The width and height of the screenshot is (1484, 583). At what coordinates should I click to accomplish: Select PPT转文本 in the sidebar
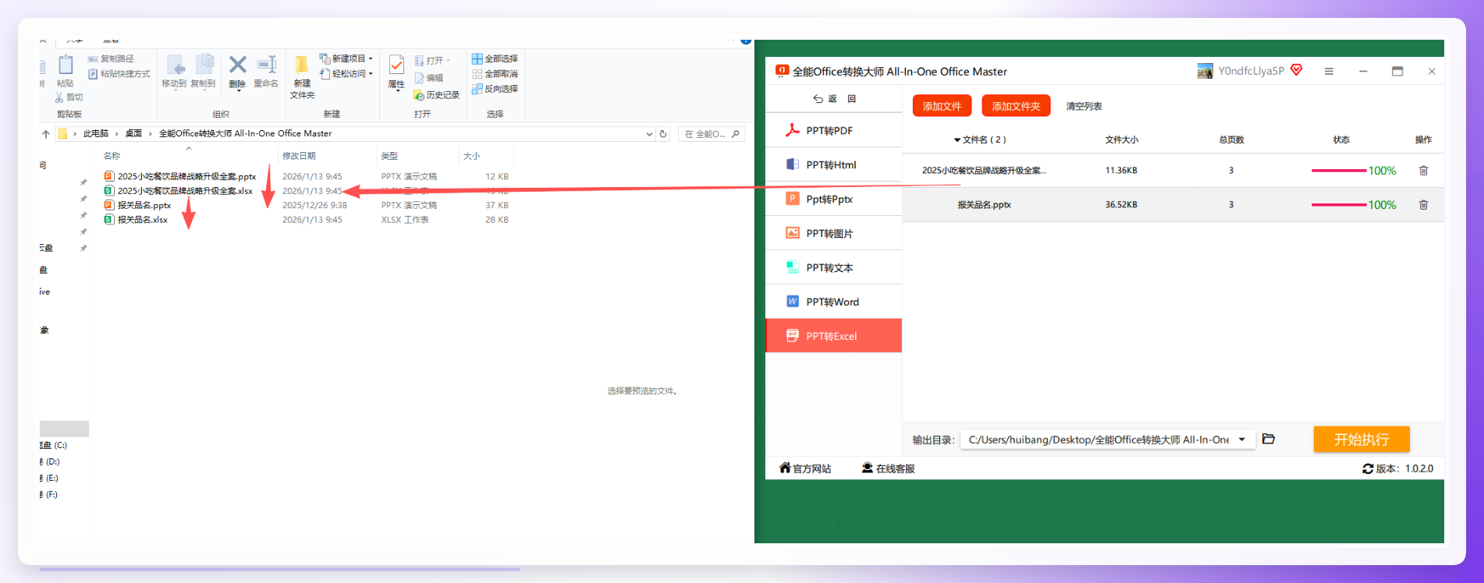833,267
